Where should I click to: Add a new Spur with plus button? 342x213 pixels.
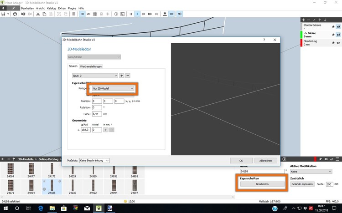122,76
